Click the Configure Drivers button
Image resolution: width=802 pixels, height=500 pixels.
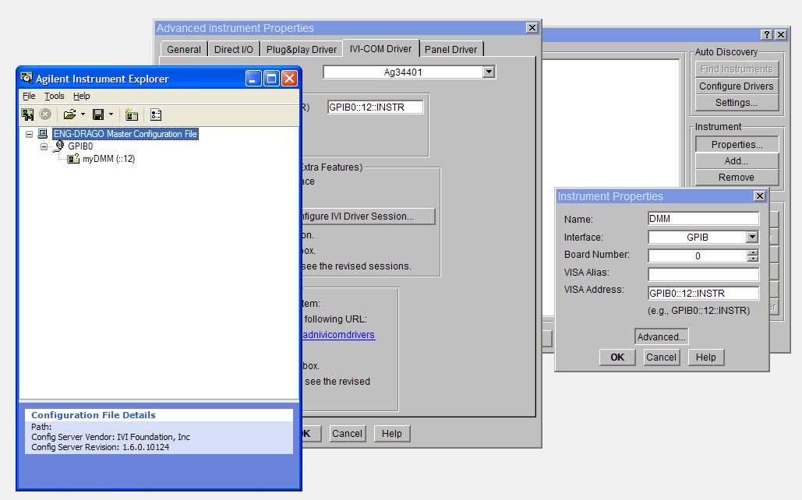click(736, 86)
